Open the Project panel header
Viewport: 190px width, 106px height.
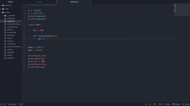click(x=10, y=2)
